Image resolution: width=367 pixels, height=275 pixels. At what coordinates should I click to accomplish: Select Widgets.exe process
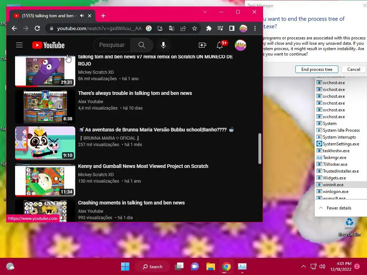pos(341,178)
